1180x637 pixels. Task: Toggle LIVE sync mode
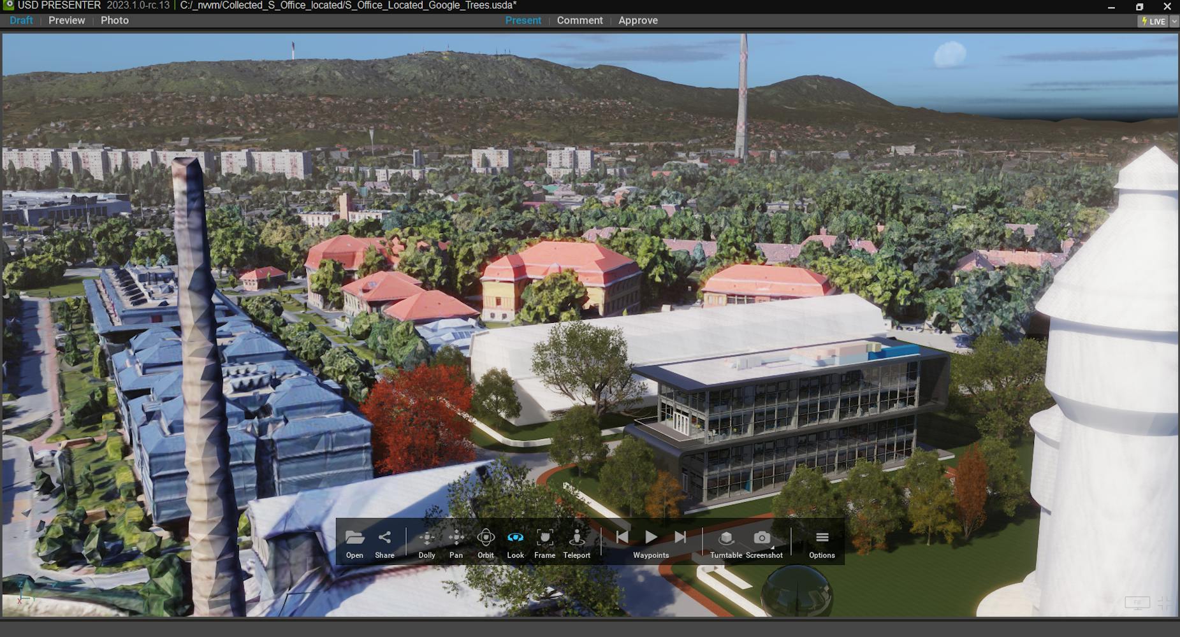pyautogui.click(x=1154, y=21)
